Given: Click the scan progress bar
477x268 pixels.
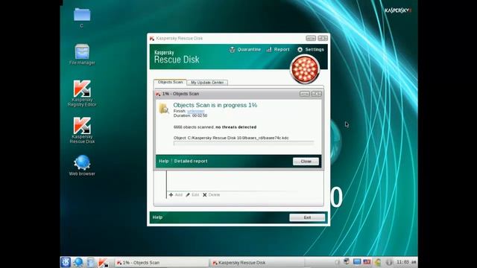Looking at the screenshot, I should point(244,144).
